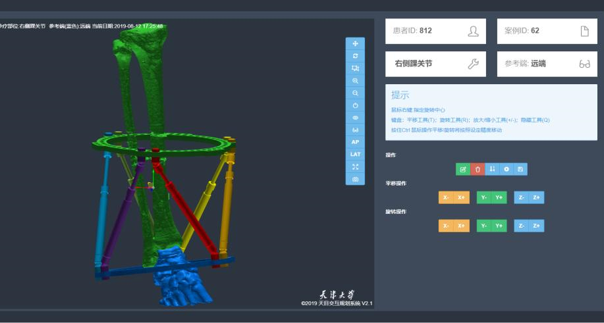The height and width of the screenshot is (323, 604).
Task: Select the box zoom region tool
Action: coord(355,68)
